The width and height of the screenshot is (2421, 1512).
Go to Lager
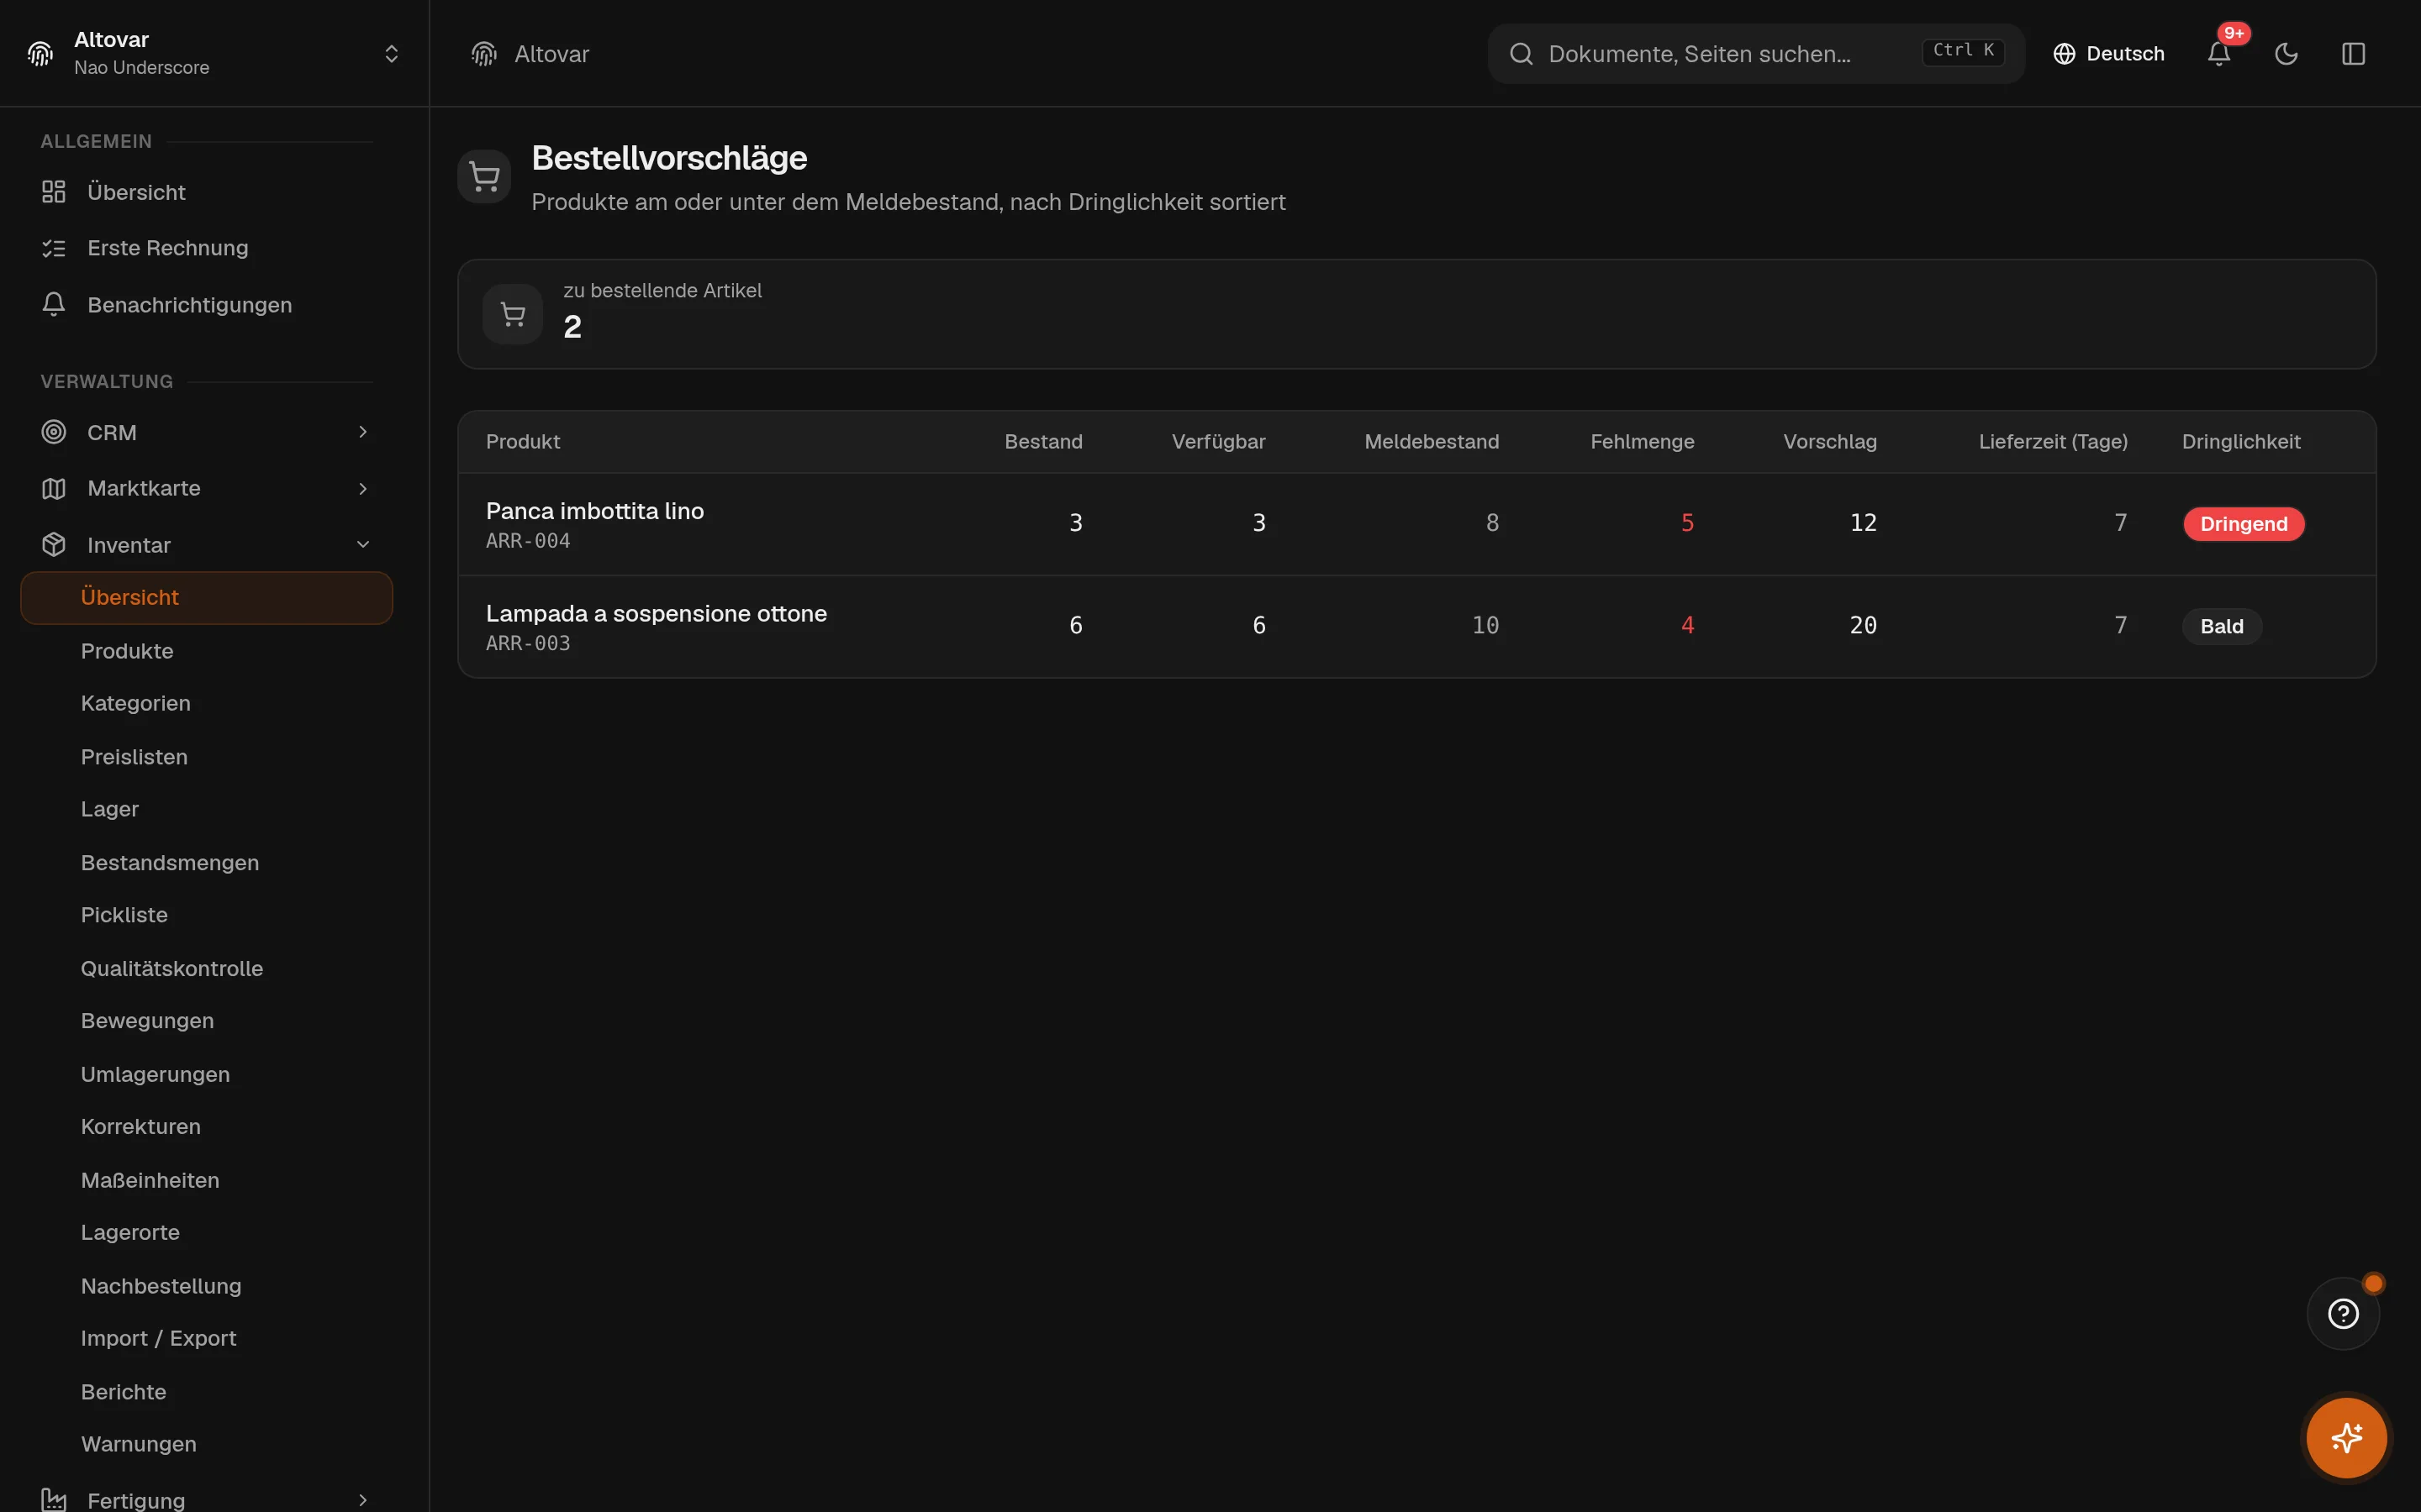110,809
